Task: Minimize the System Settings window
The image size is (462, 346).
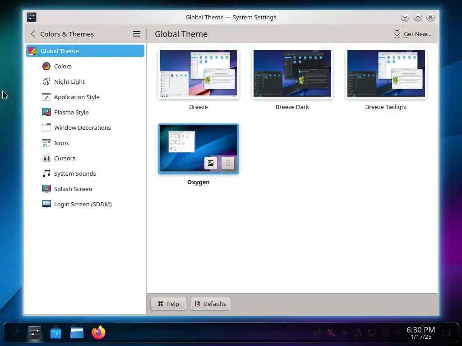Action: 405,17
